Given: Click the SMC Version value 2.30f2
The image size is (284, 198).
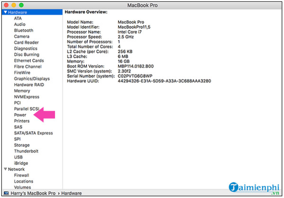Looking at the screenshot, I should click(x=124, y=71).
